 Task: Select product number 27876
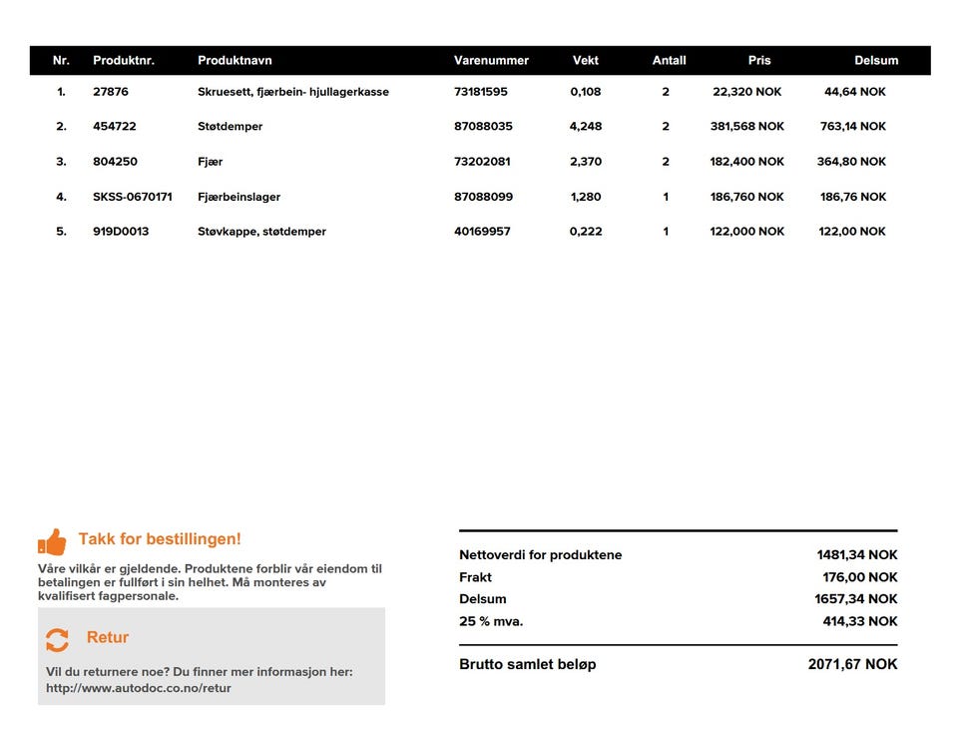(x=111, y=92)
